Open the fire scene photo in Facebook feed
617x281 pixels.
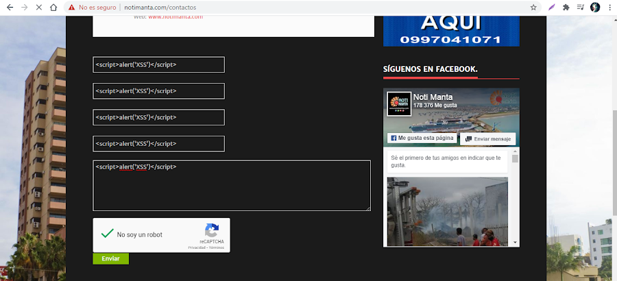[448, 212]
